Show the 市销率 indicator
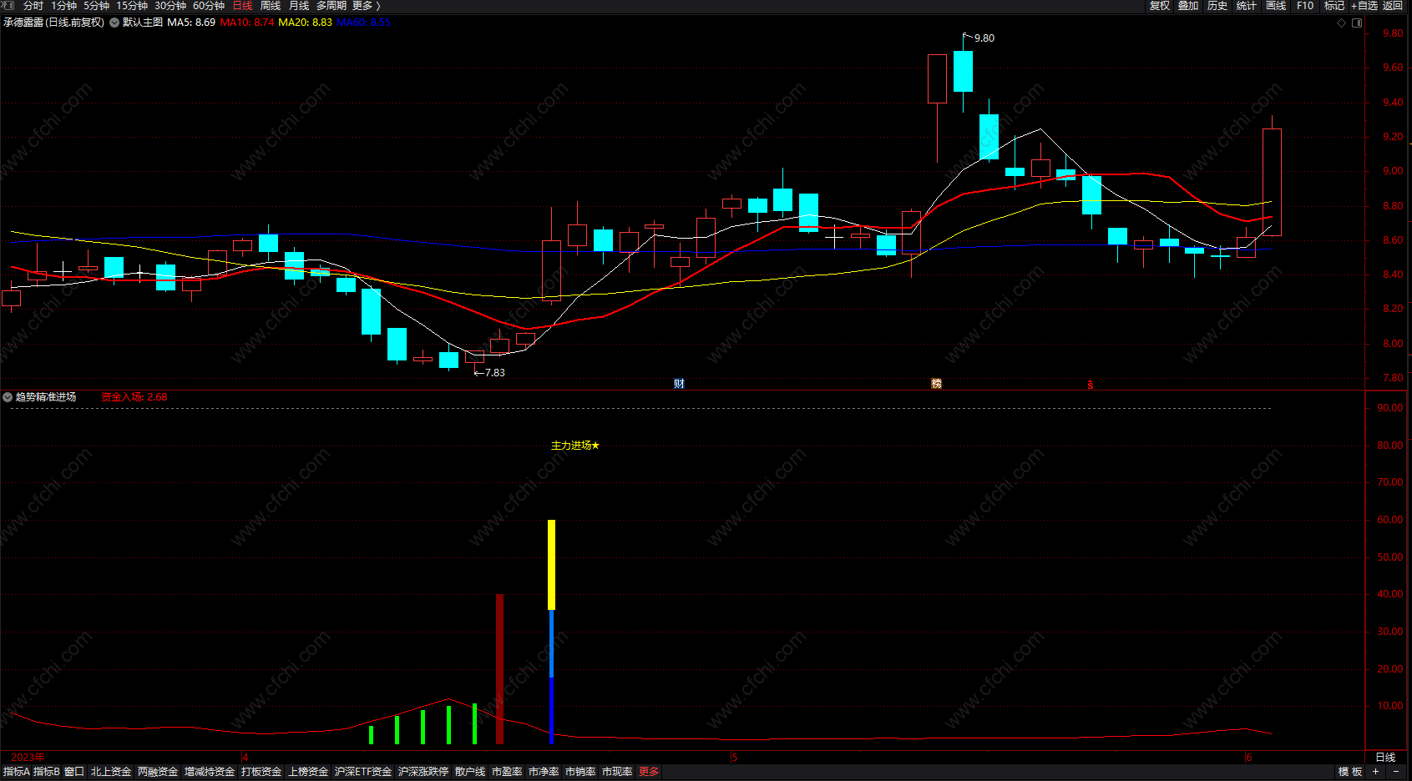1412x781 pixels. pos(580,772)
